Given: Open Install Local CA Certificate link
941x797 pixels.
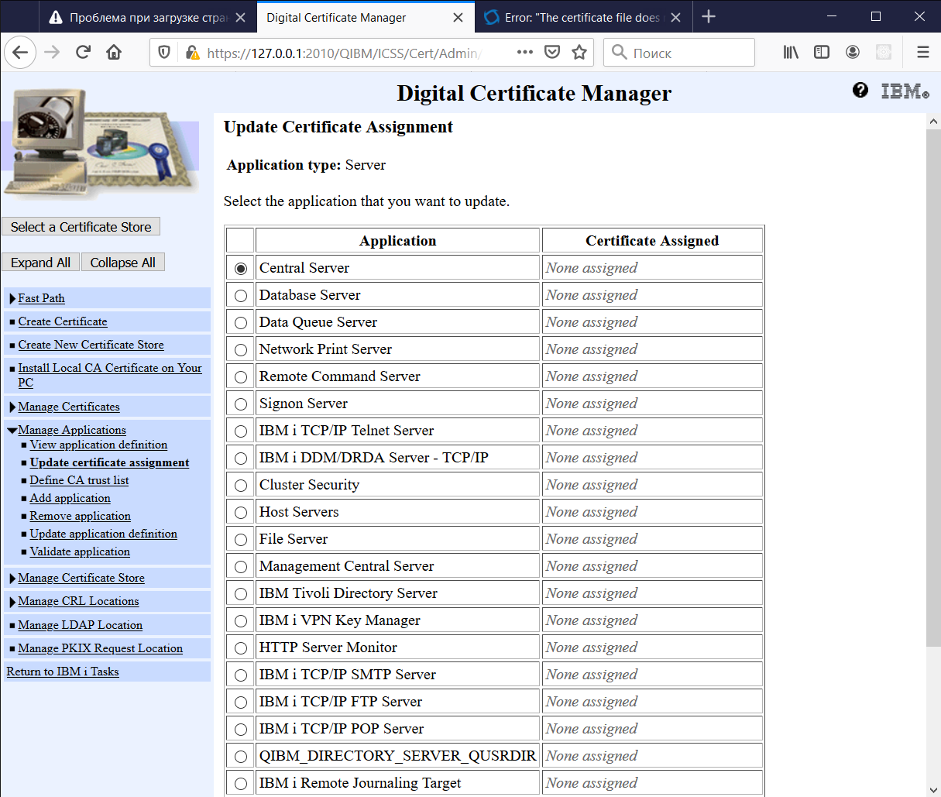Looking at the screenshot, I should coord(109,375).
